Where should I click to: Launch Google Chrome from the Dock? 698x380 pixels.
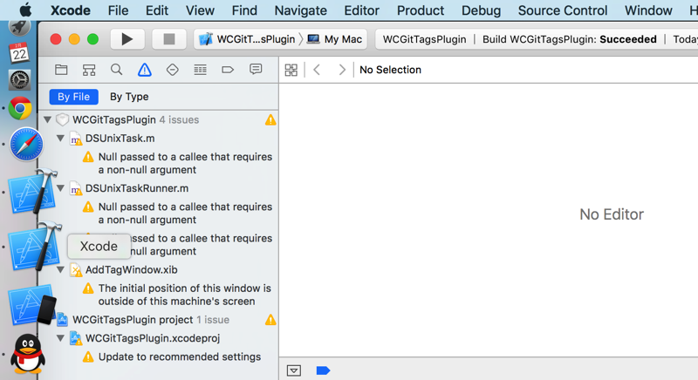coord(20,108)
